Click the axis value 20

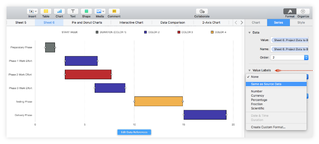click(233, 124)
